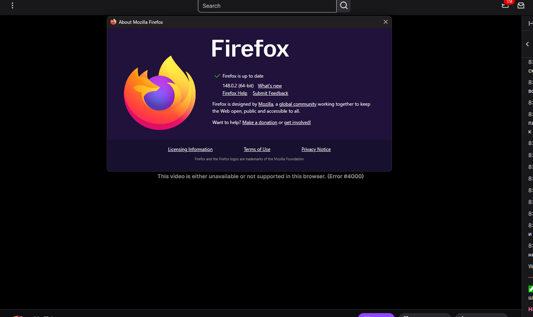Viewport: 533px width, 317px height.
Task: Open the notifications inbox with red badge
Action: 506,5
